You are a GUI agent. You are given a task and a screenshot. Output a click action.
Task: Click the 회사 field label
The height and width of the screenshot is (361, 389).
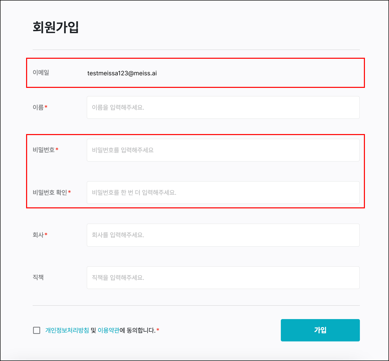(38, 235)
